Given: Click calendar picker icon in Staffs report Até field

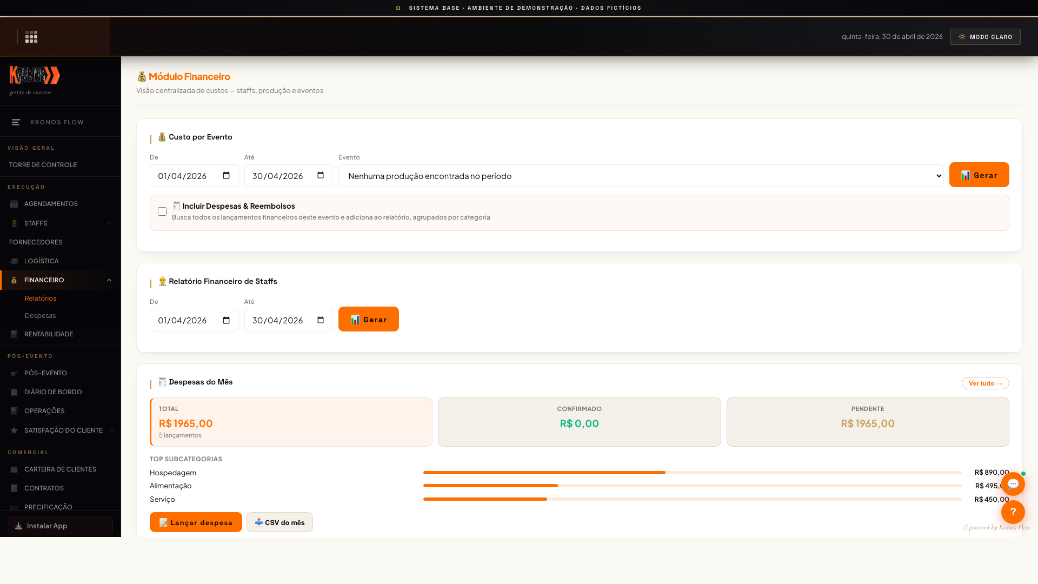Looking at the screenshot, I should click(321, 320).
